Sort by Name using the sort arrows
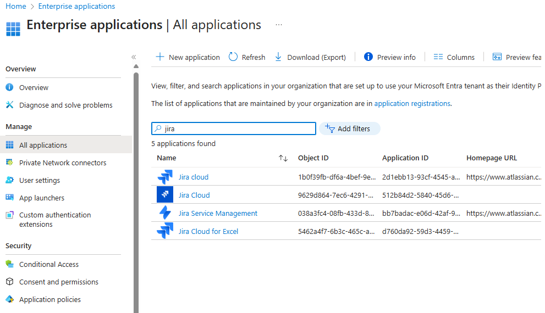Image resolution: width=545 pixels, height=313 pixels. [283, 158]
